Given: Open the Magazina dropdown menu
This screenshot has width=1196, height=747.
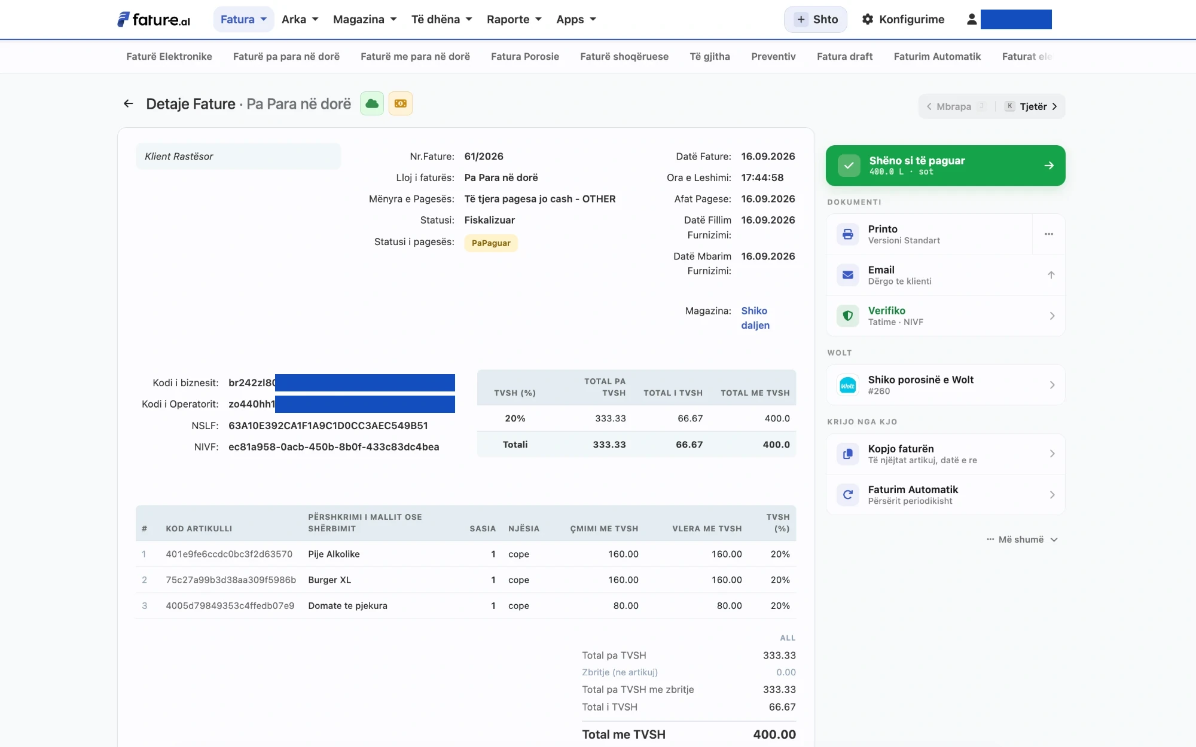Looking at the screenshot, I should tap(365, 19).
